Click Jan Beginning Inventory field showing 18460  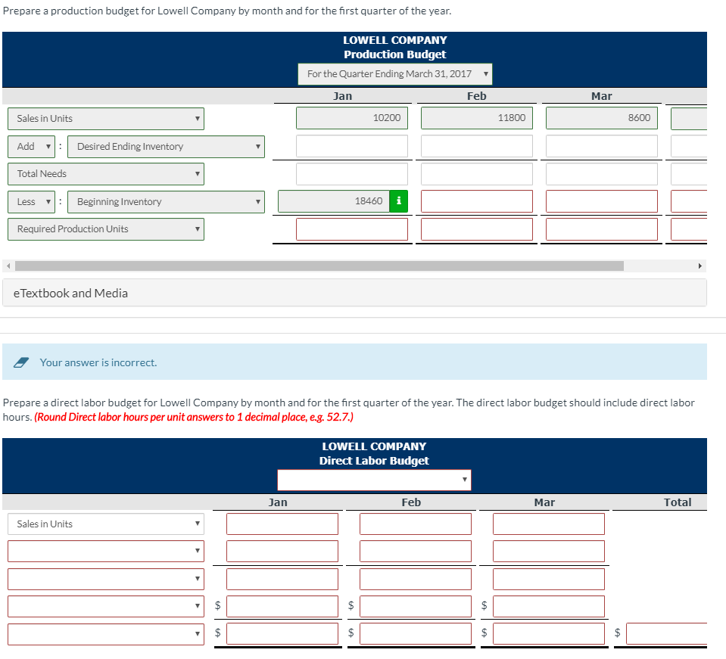334,201
